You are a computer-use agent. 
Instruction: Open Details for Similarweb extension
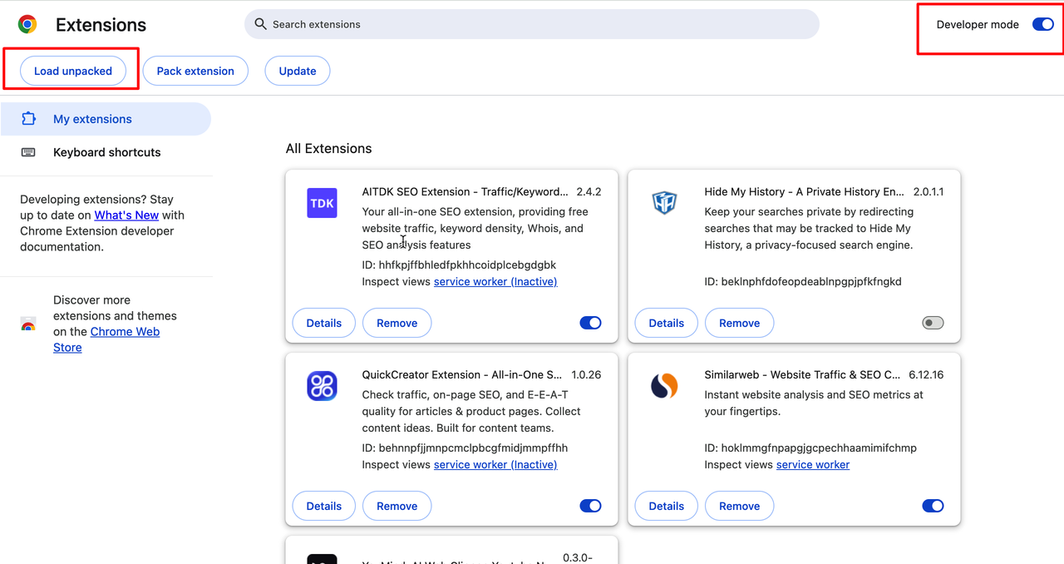(667, 506)
